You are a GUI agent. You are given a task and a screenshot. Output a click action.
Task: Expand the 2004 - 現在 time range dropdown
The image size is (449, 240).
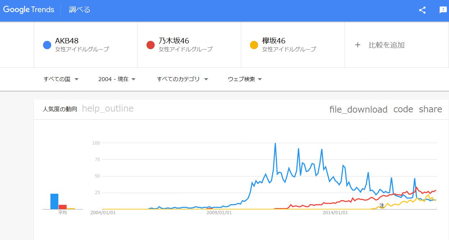click(x=117, y=79)
